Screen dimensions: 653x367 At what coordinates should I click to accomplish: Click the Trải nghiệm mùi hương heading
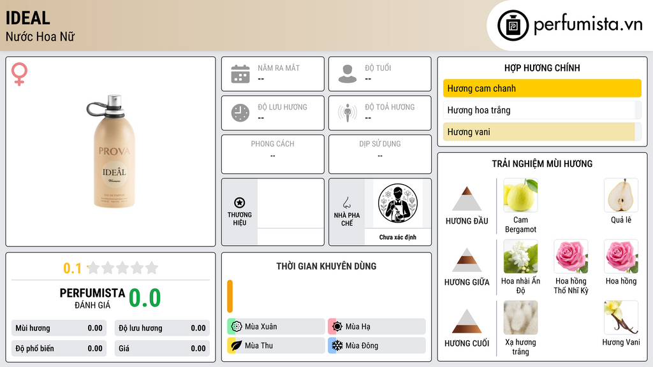click(x=542, y=164)
